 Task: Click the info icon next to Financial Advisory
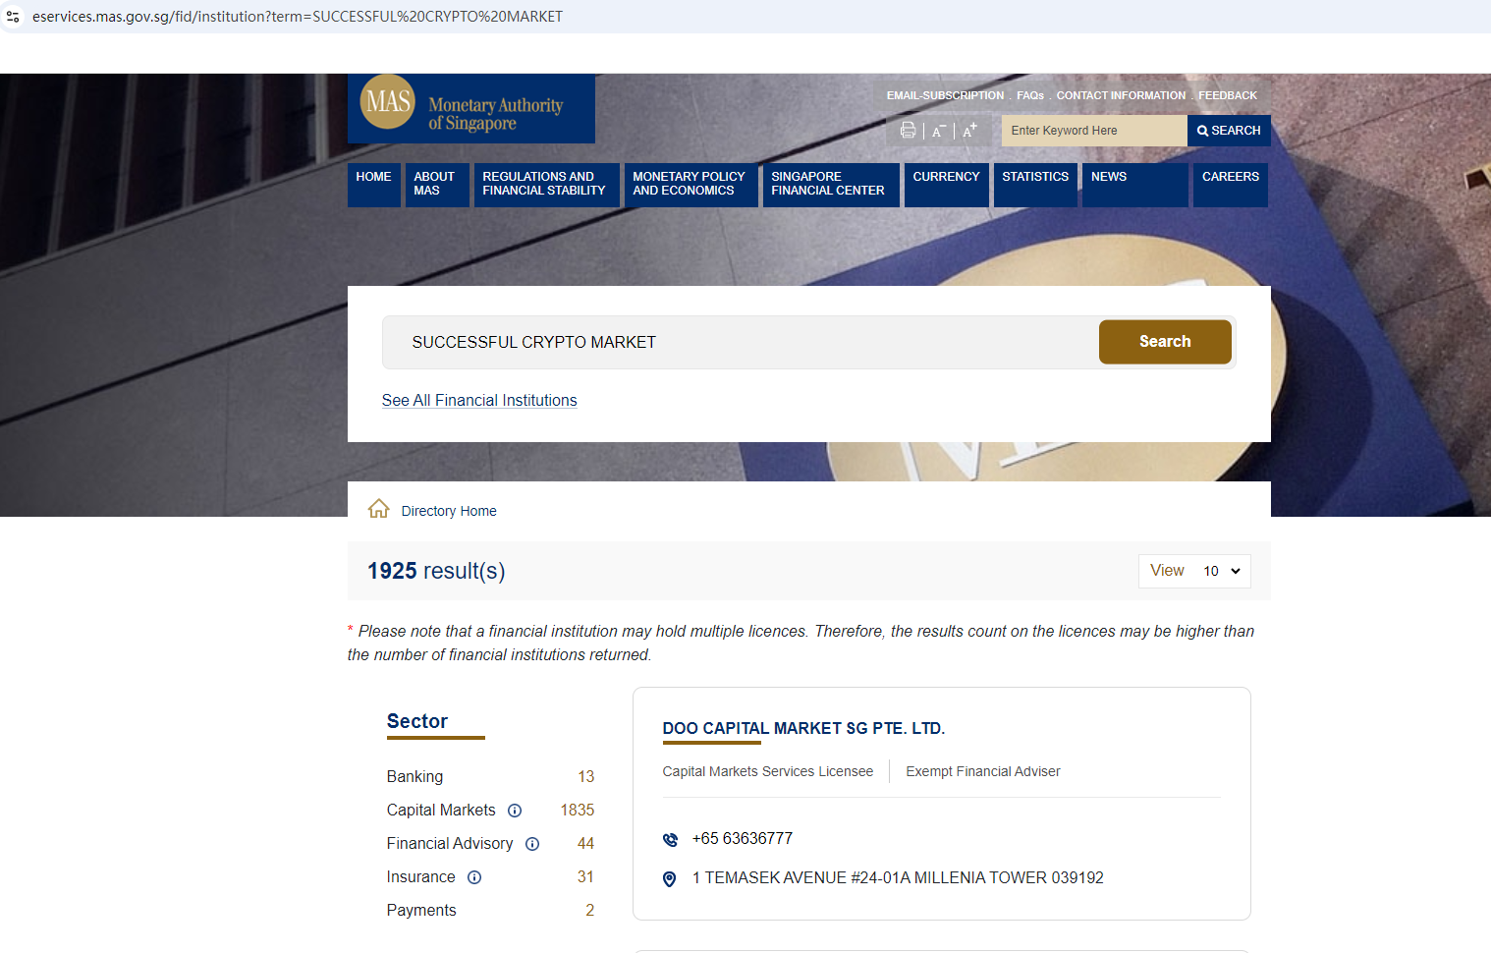[x=532, y=844]
